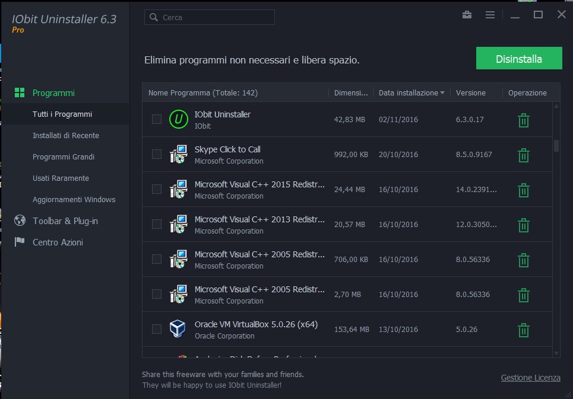
Task: Tick the Visual C++ 2013 Redistributable checkbox
Action: point(156,224)
